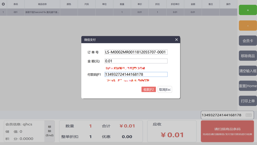Click the 备注 column header
The image size is (257, 145).
tap(211, 4)
